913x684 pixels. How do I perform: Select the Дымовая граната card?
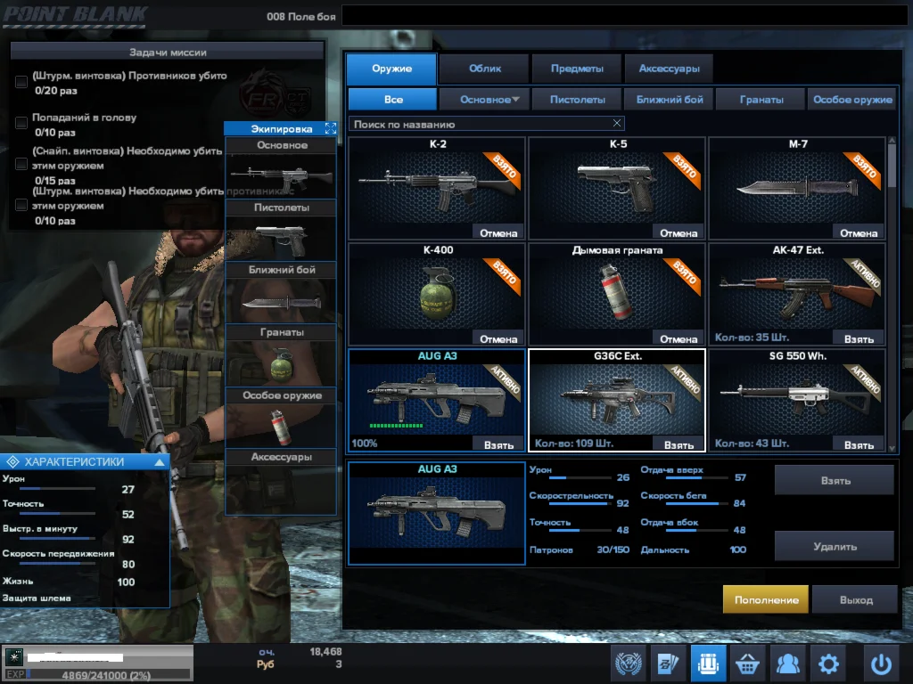[617, 294]
